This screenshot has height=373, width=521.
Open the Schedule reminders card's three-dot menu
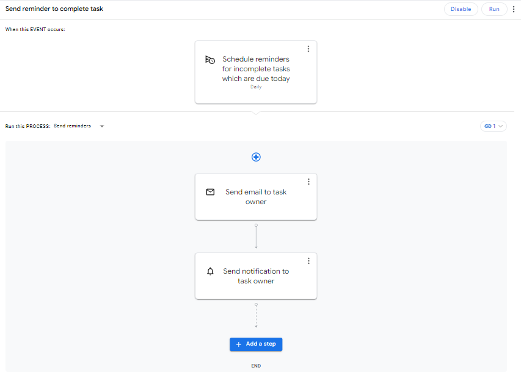308,49
